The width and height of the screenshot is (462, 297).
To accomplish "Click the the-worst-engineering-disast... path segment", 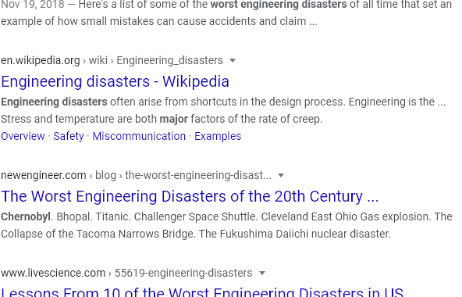I will pos(198,175).
